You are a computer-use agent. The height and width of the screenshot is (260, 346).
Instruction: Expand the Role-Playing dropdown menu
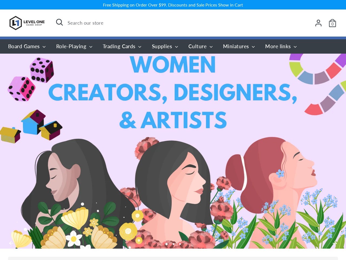[74, 47]
